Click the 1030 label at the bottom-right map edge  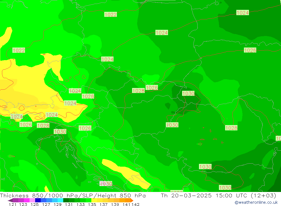tap(225, 188)
